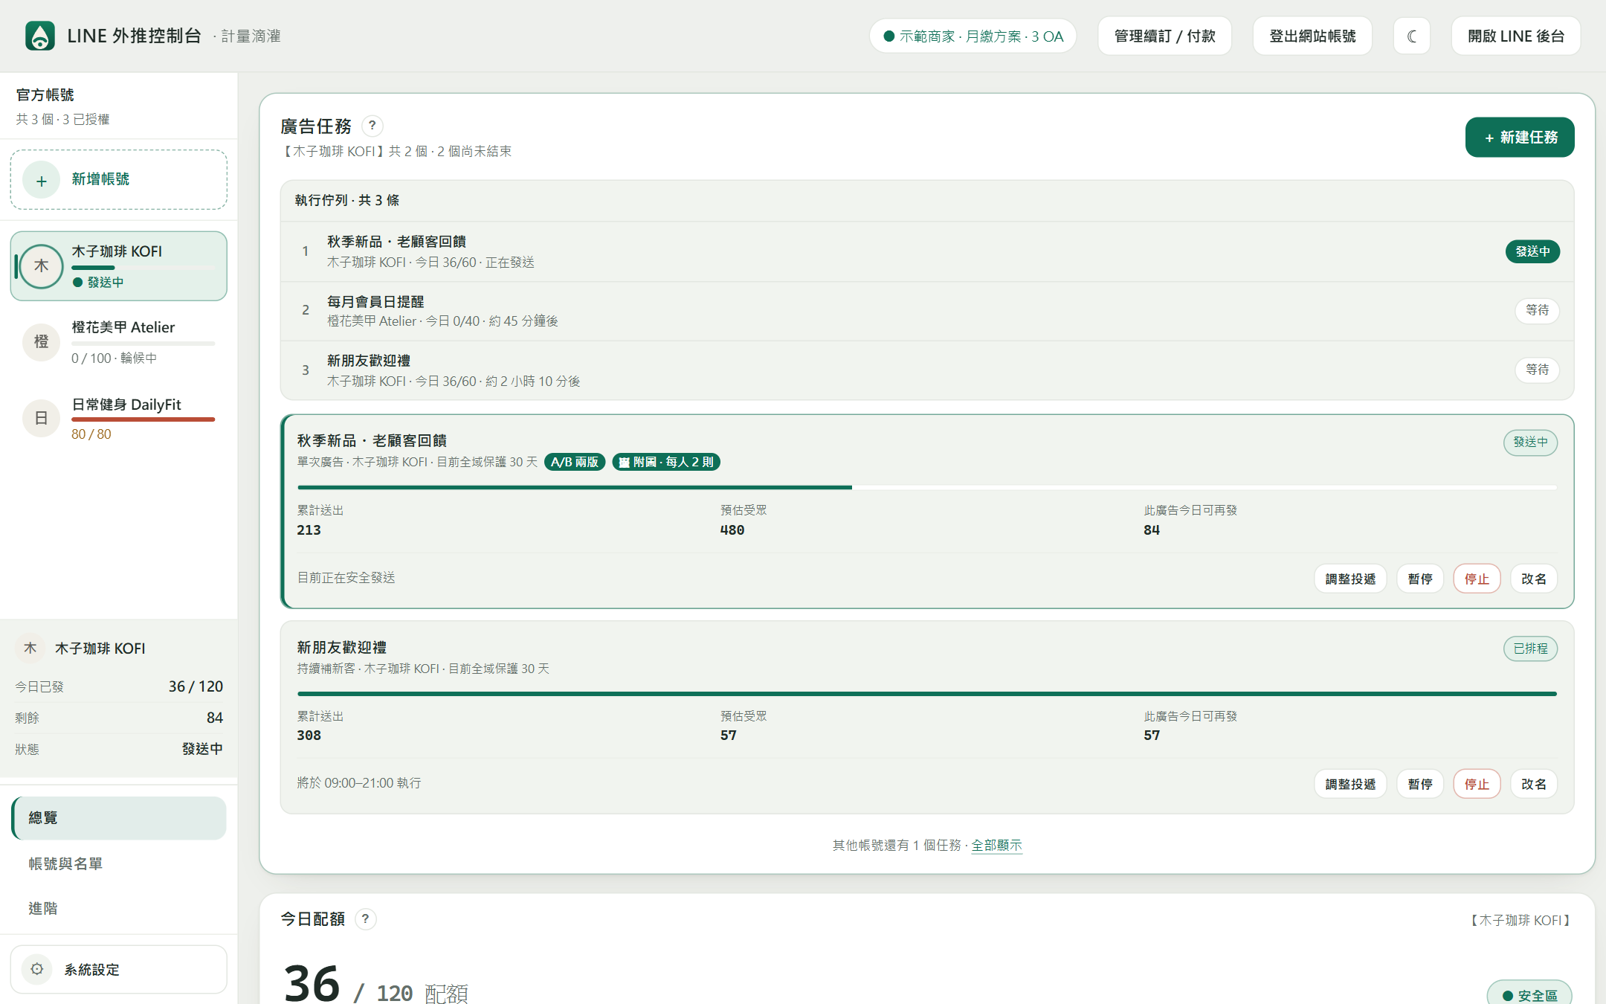1606x1004 pixels.
Task: Stop the 秋季新品・老顧客回饋 task
Action: [x=1477, y=579]
